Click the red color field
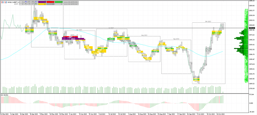Image resolution: width=257 pixels, height=115 pixels. pos(50,2)
